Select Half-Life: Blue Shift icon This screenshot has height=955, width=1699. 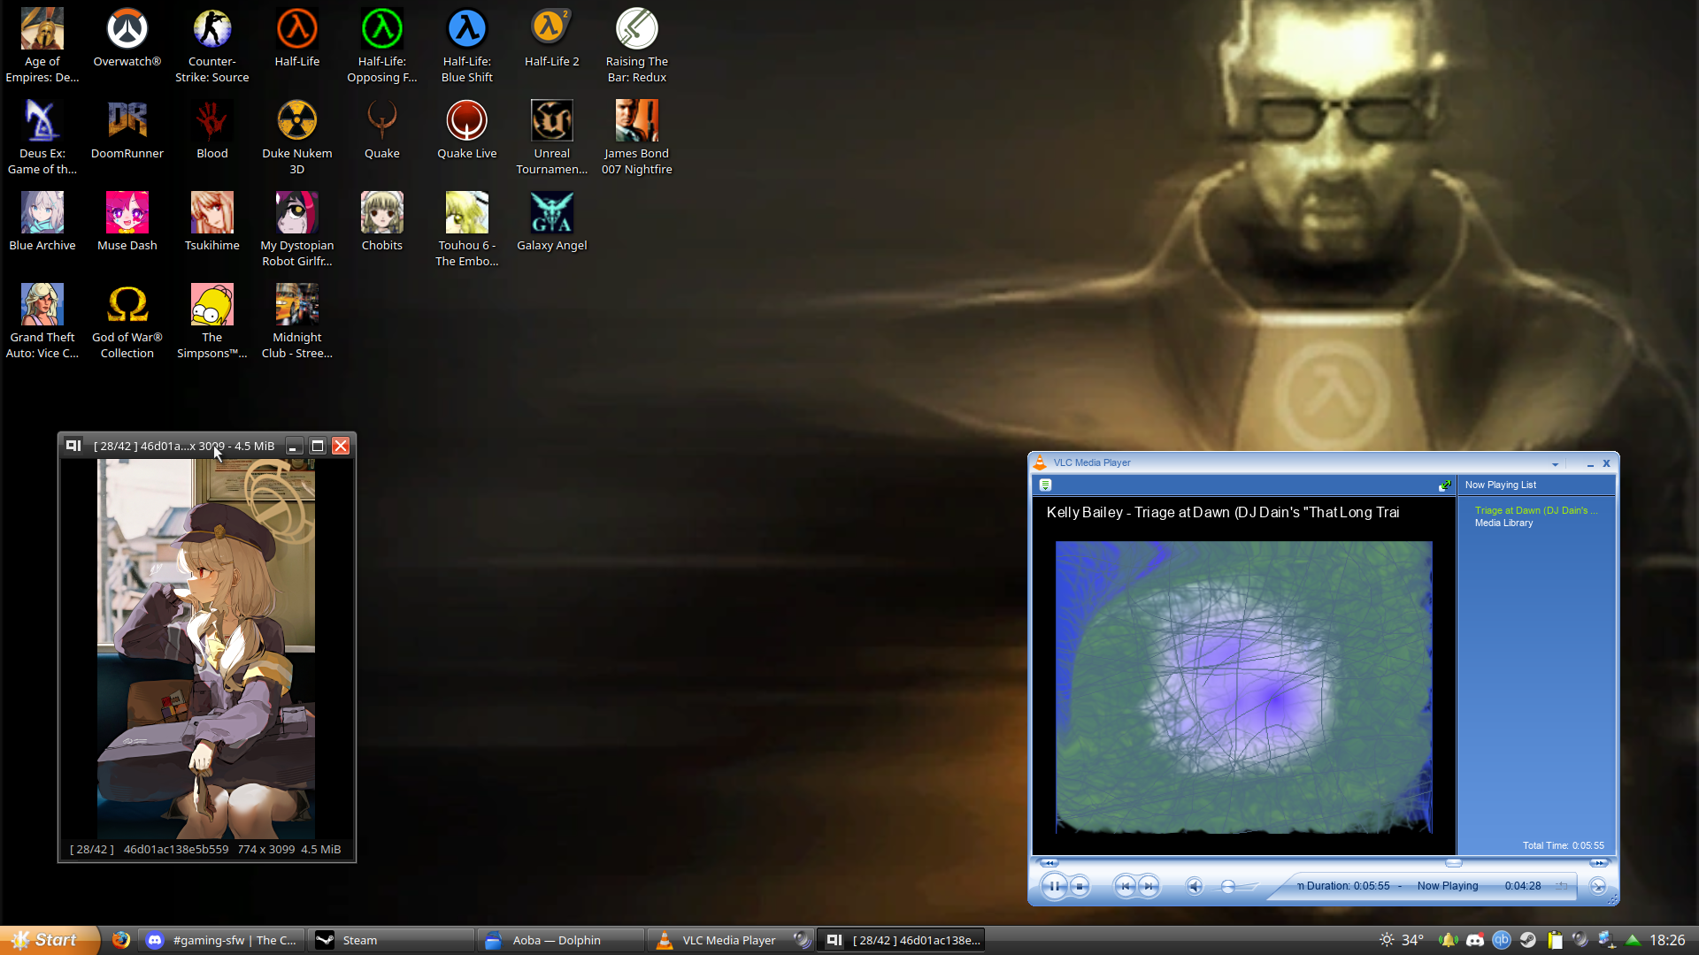point(467,46)
